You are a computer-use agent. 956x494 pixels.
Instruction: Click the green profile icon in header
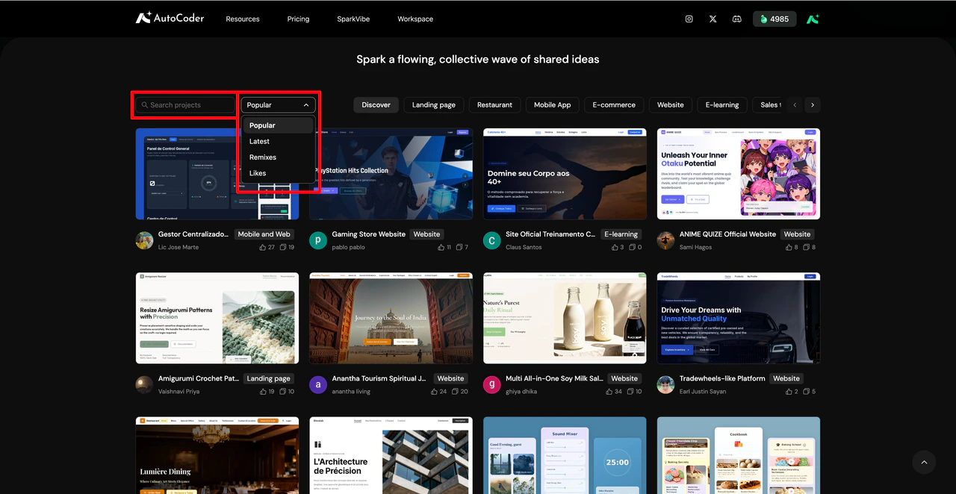[x=813, y=19]
